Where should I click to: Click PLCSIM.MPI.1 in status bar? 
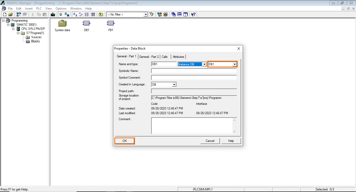tap(203, 189)
